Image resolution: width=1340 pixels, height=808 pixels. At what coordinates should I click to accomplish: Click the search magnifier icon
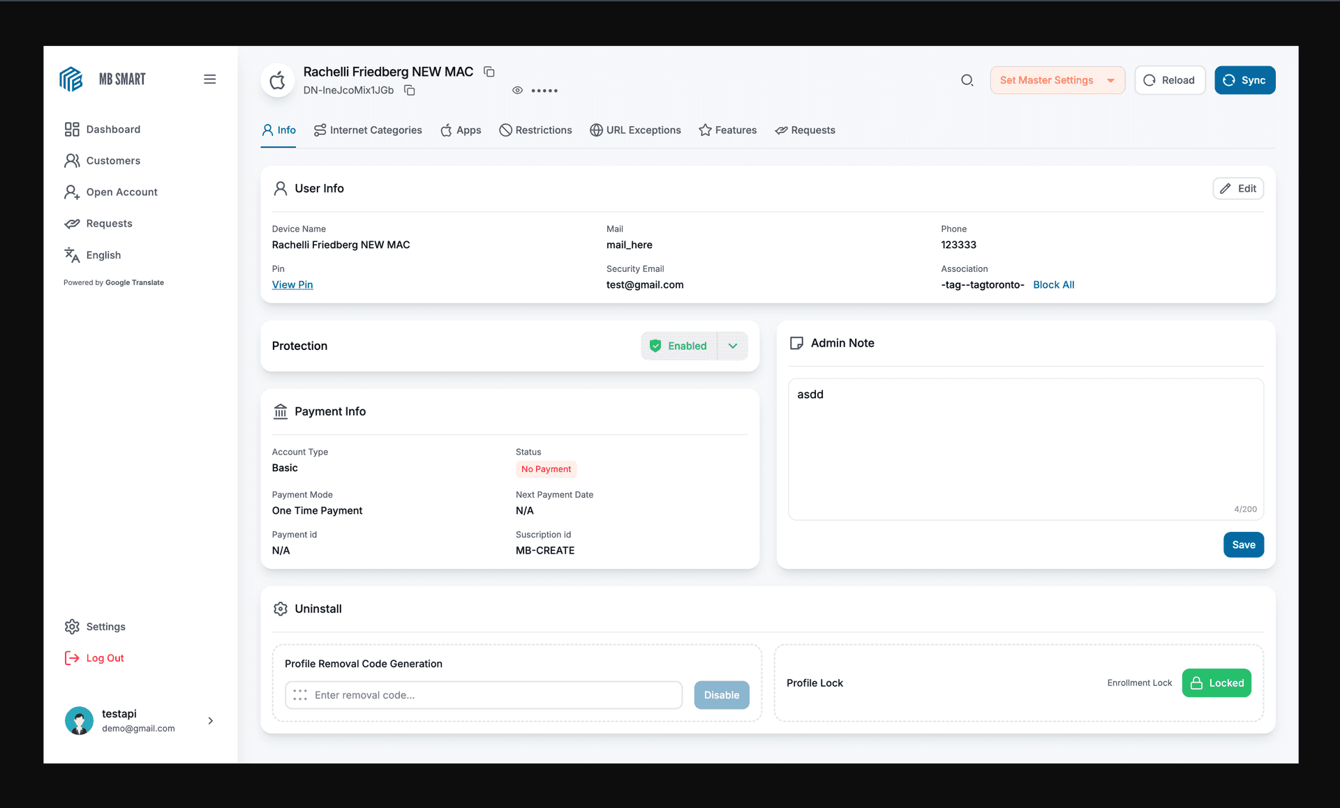click(967, 80)
